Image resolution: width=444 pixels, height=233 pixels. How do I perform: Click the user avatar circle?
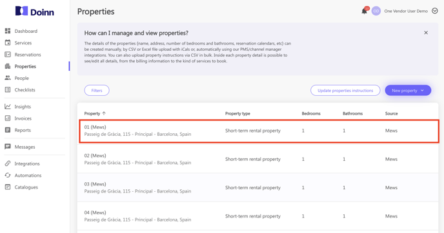pos(376,11)
